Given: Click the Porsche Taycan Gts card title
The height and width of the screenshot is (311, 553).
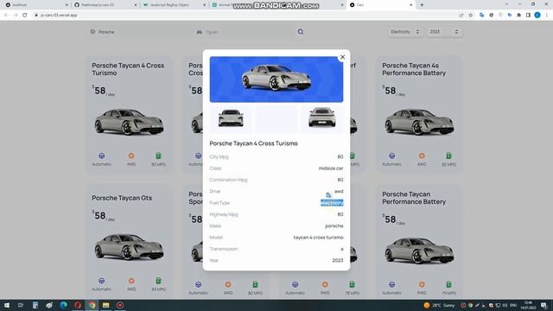Looking at the screenshot, I should pyautogui.click(x=122, y=198).
